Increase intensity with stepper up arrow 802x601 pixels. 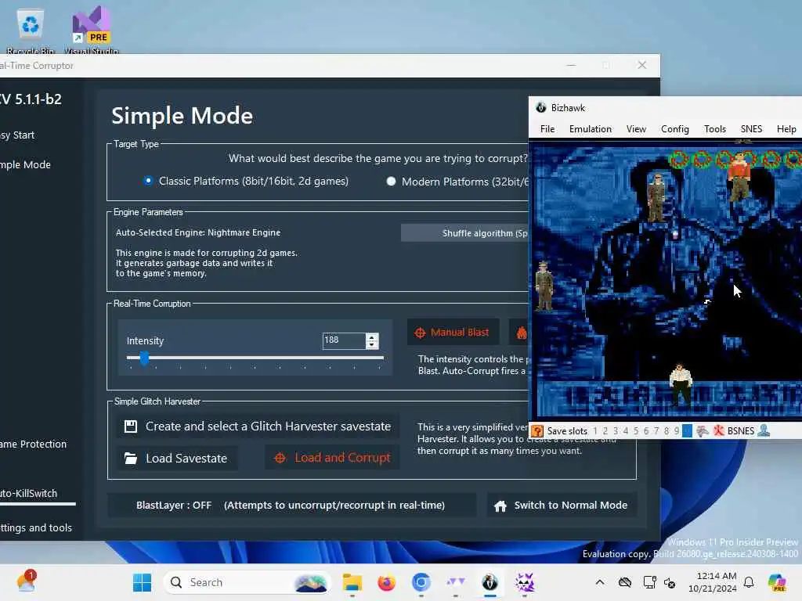point(372,336)
